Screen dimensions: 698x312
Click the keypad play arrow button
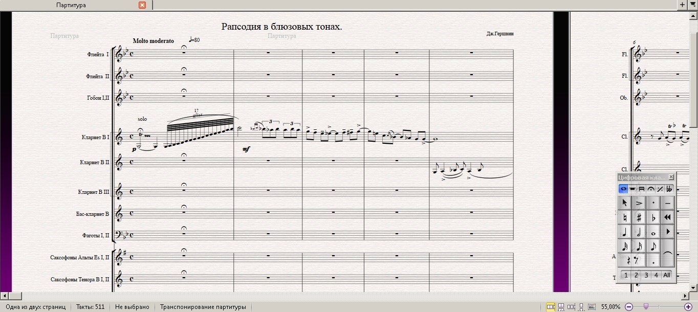coord(668,232)
